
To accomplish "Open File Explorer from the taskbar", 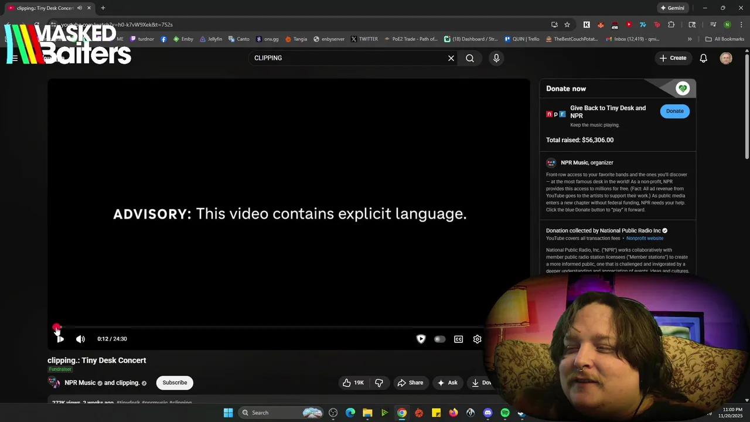I will point(367,413).
